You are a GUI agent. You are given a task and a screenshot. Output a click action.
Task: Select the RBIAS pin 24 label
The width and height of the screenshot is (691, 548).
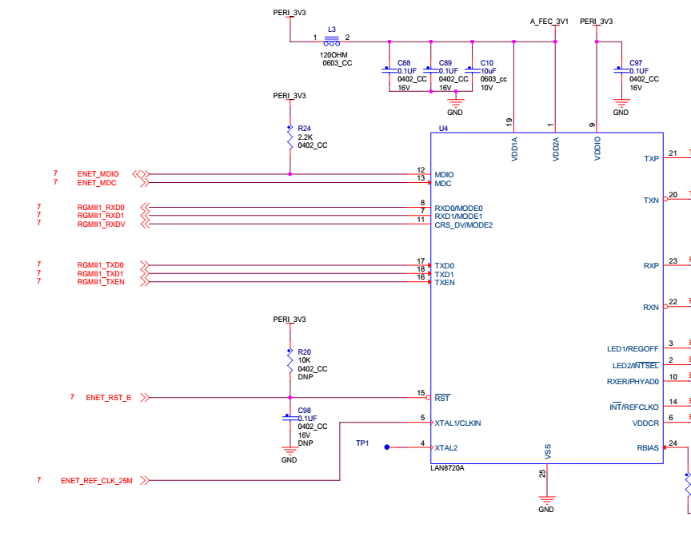648,448
